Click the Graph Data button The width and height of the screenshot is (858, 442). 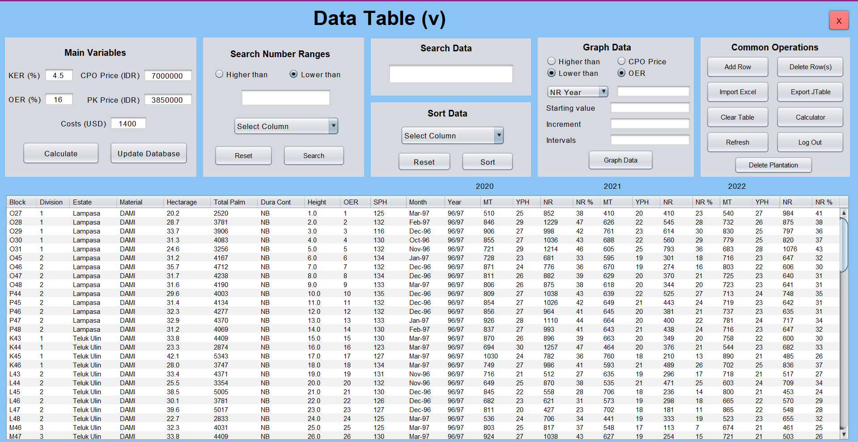pos(620,160)
